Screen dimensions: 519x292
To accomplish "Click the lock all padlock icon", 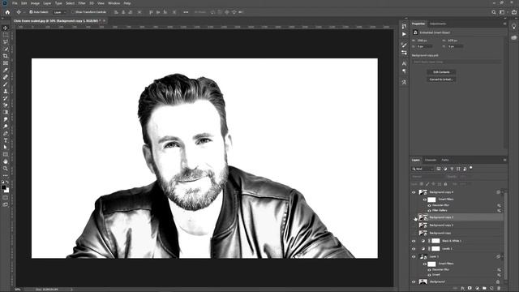I will click(445, 184).
